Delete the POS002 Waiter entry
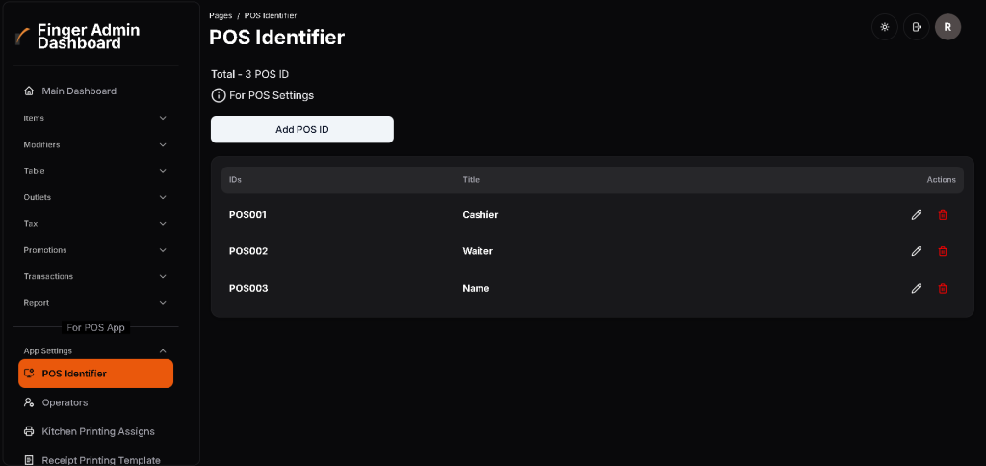This screenshot has height=466, width=986. tap(943, 251)
